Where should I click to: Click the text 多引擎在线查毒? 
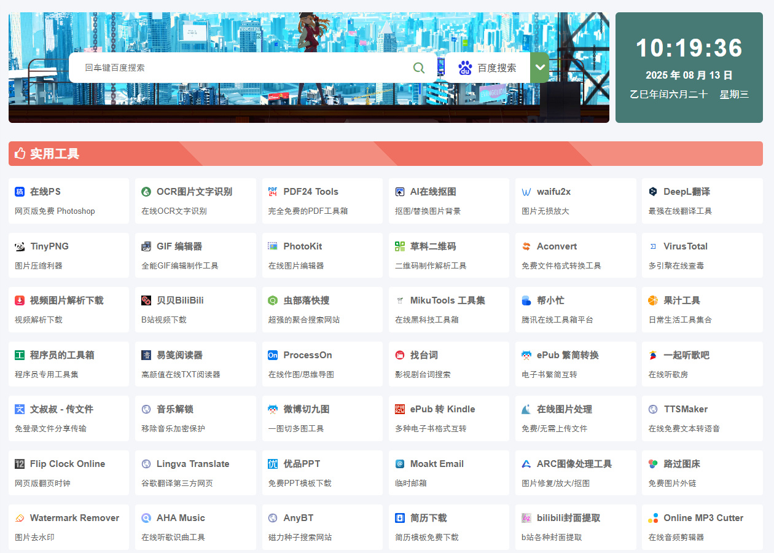point(676,265)
